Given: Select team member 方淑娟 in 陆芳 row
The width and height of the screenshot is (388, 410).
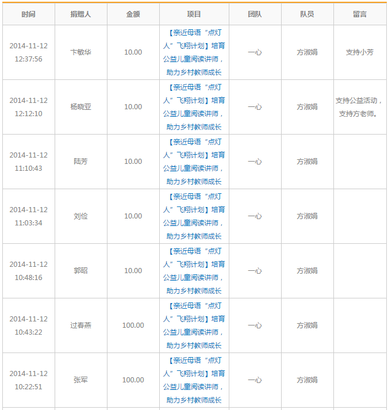Looking at the screenshot, I should [307, 162].
